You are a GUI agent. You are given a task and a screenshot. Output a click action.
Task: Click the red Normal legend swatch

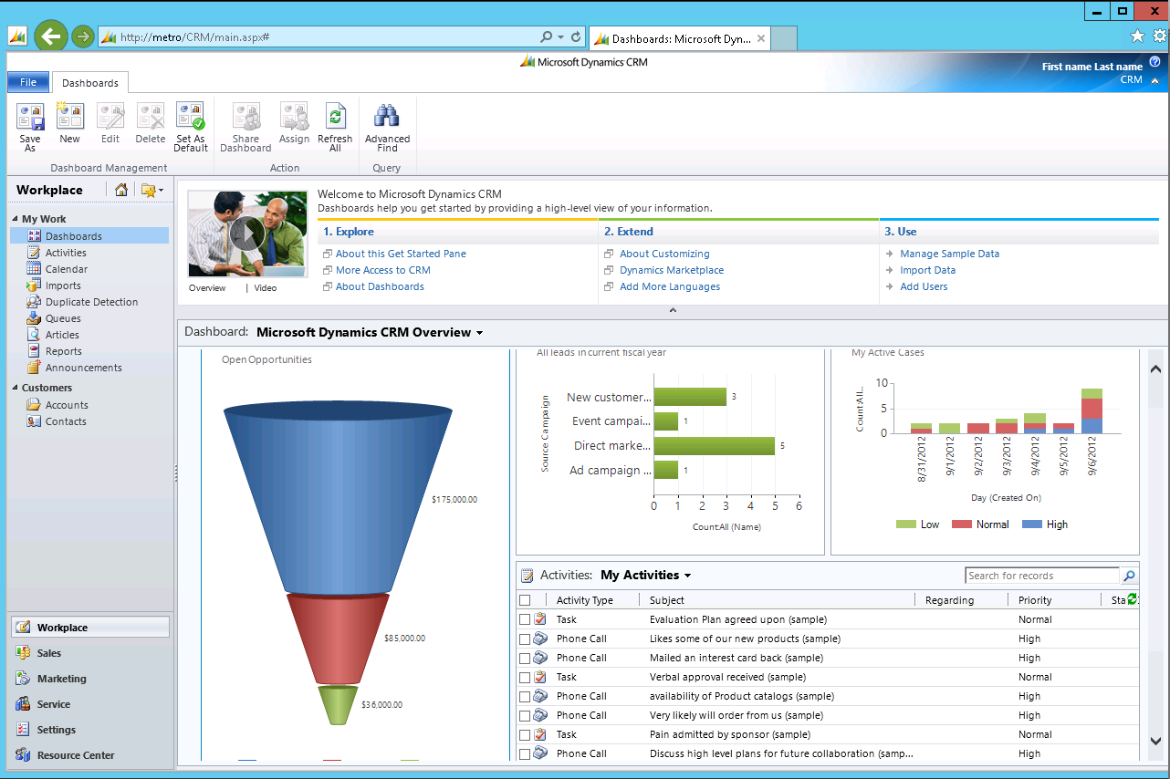coord(962,525)
